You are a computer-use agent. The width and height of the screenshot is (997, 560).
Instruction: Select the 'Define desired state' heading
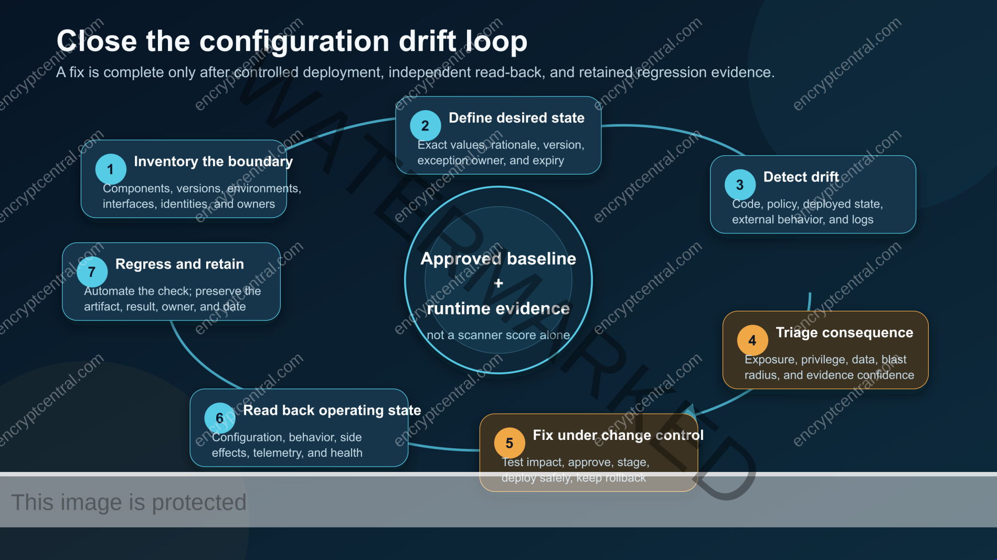click(516, 118)
